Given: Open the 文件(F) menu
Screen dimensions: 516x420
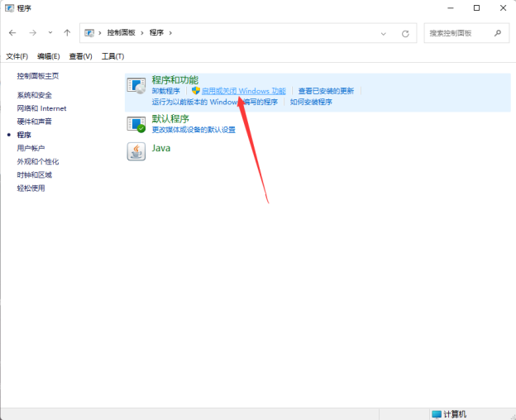Looking at the screenshot, I should click(x=17, y=56).
